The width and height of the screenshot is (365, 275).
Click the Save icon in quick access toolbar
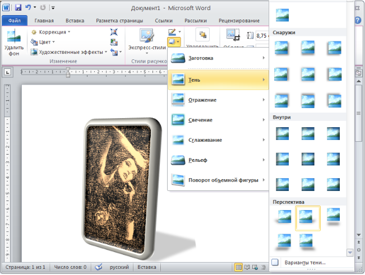(x=18, y=8)
